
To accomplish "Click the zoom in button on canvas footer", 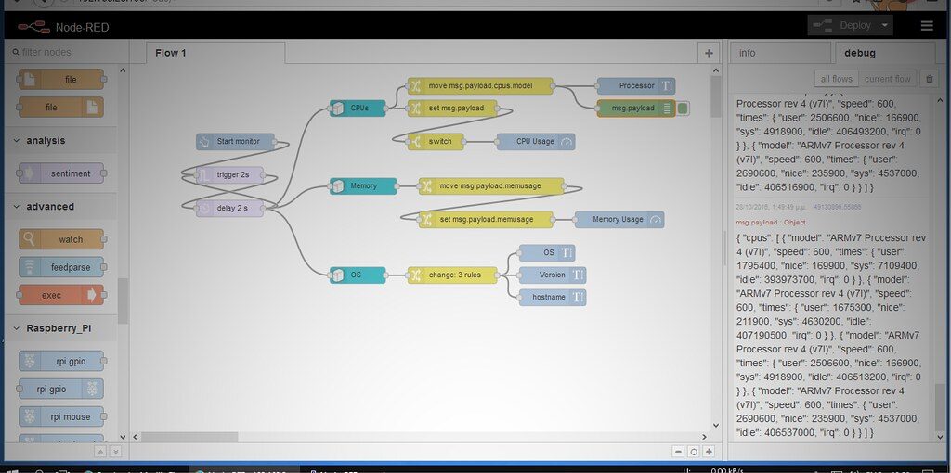I will click(710, 452).
